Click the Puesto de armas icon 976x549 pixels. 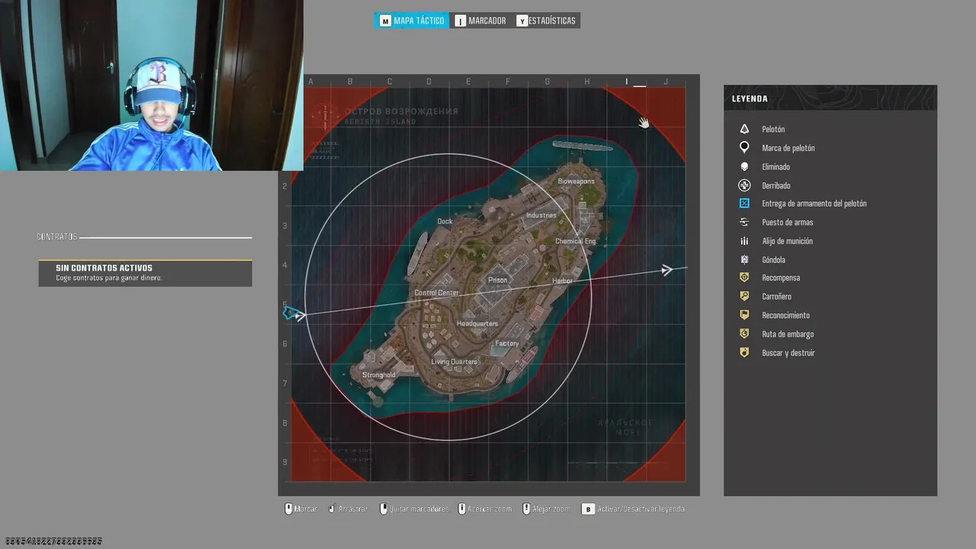pyautogui.click(x=744, y=223)
